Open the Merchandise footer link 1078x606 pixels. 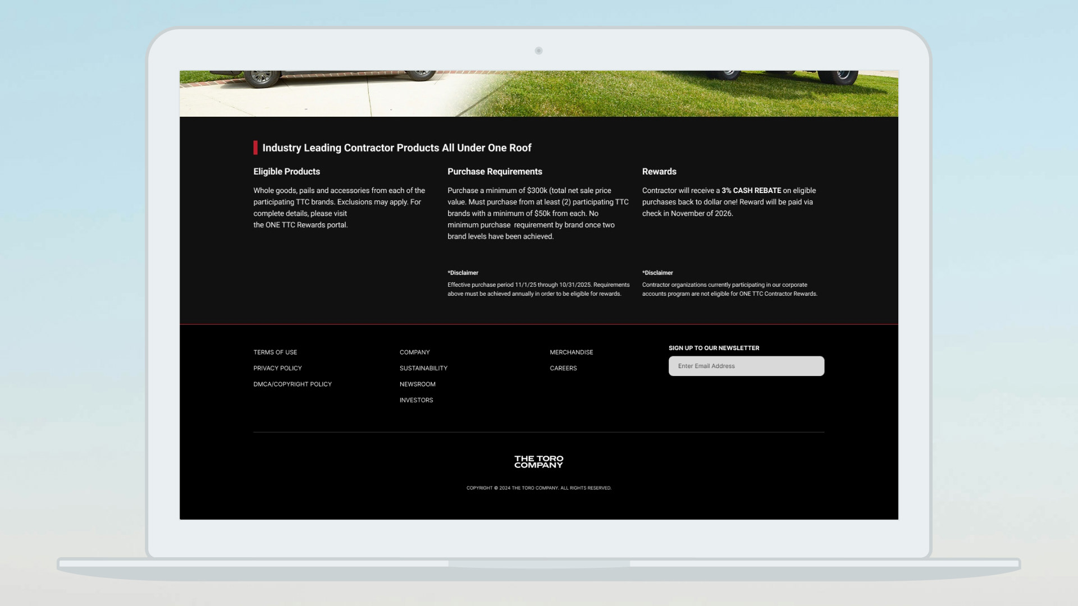coord(571,352)
